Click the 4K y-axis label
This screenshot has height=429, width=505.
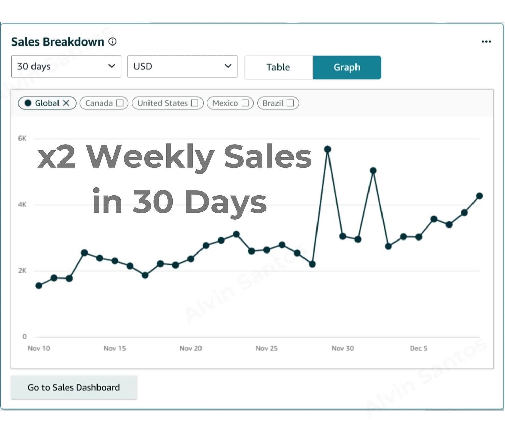22,204
